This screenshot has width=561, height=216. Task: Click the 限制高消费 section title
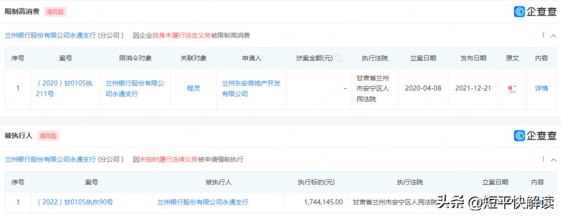coord(22,11)
